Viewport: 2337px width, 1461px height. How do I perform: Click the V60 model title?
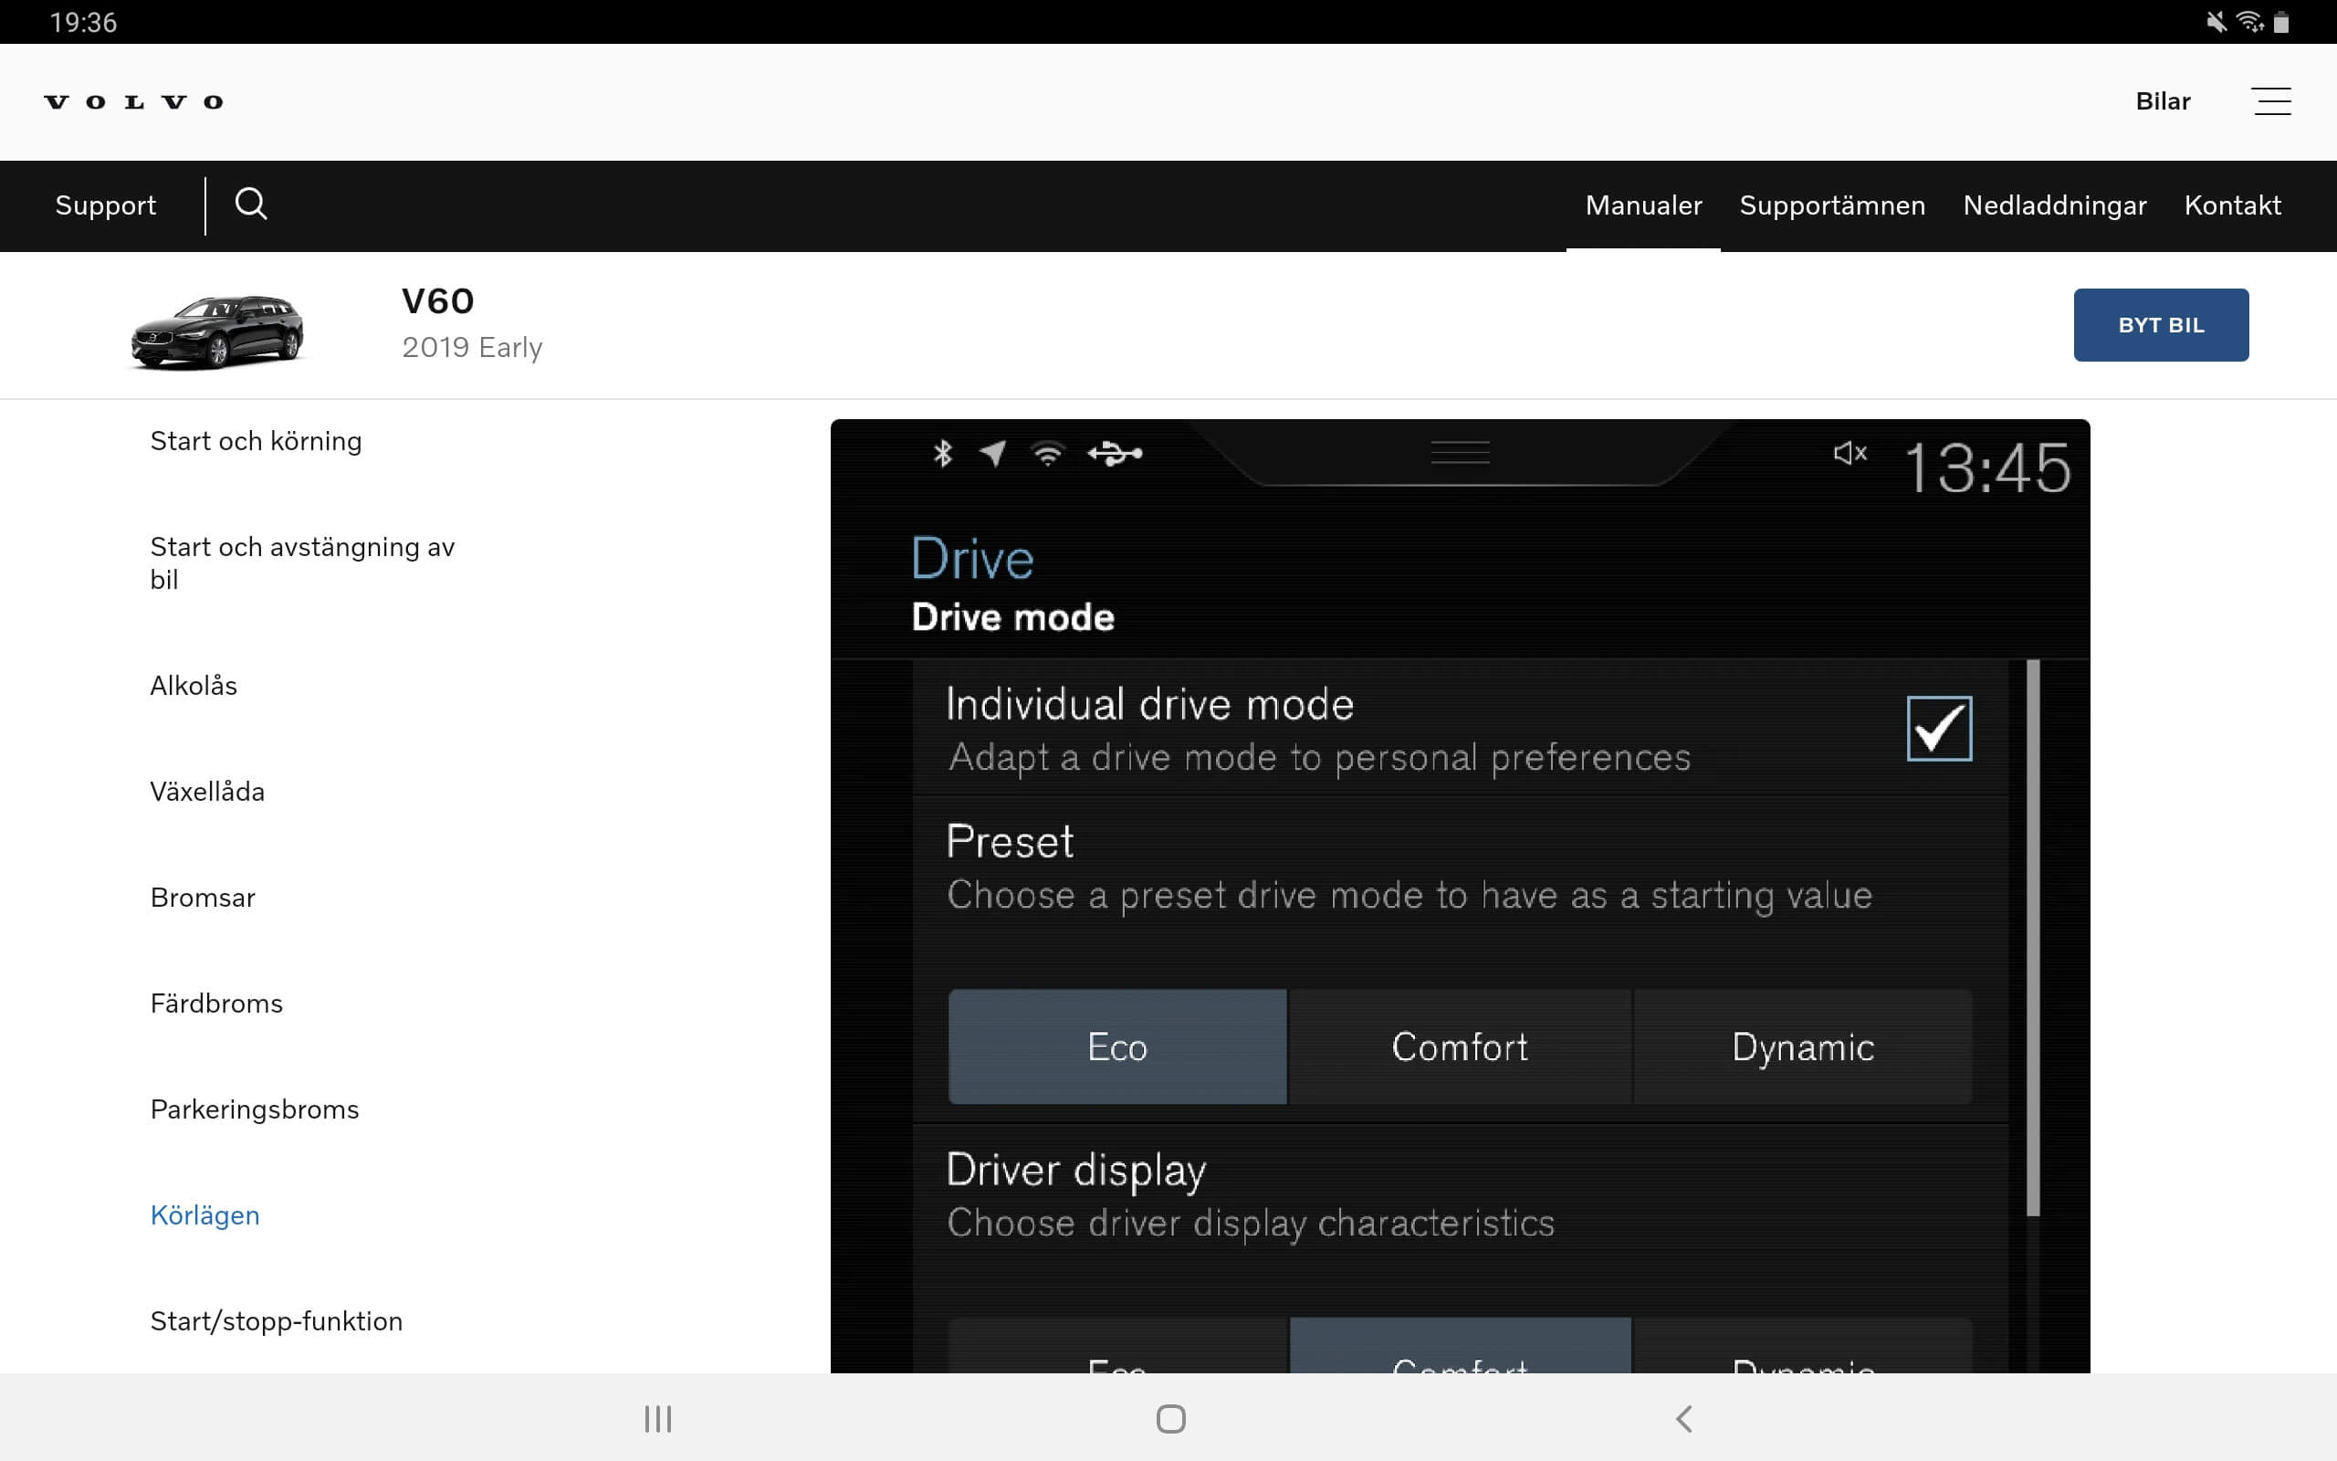437,301
